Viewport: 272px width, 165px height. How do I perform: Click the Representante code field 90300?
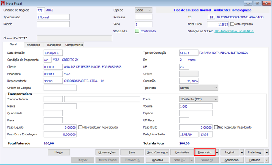coord(53,81)
